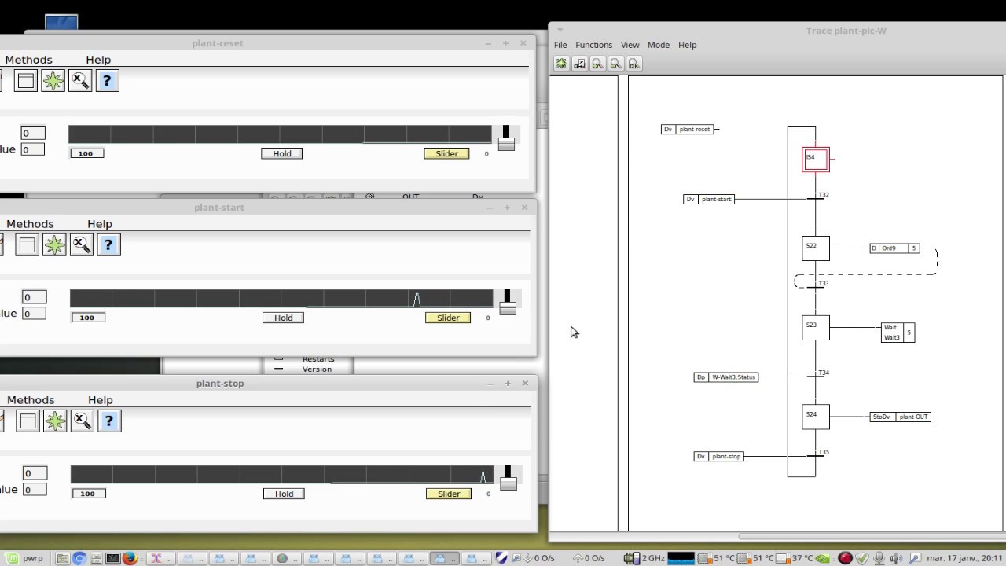Click the upper 0 field in plant-stop

click(35, 473)
